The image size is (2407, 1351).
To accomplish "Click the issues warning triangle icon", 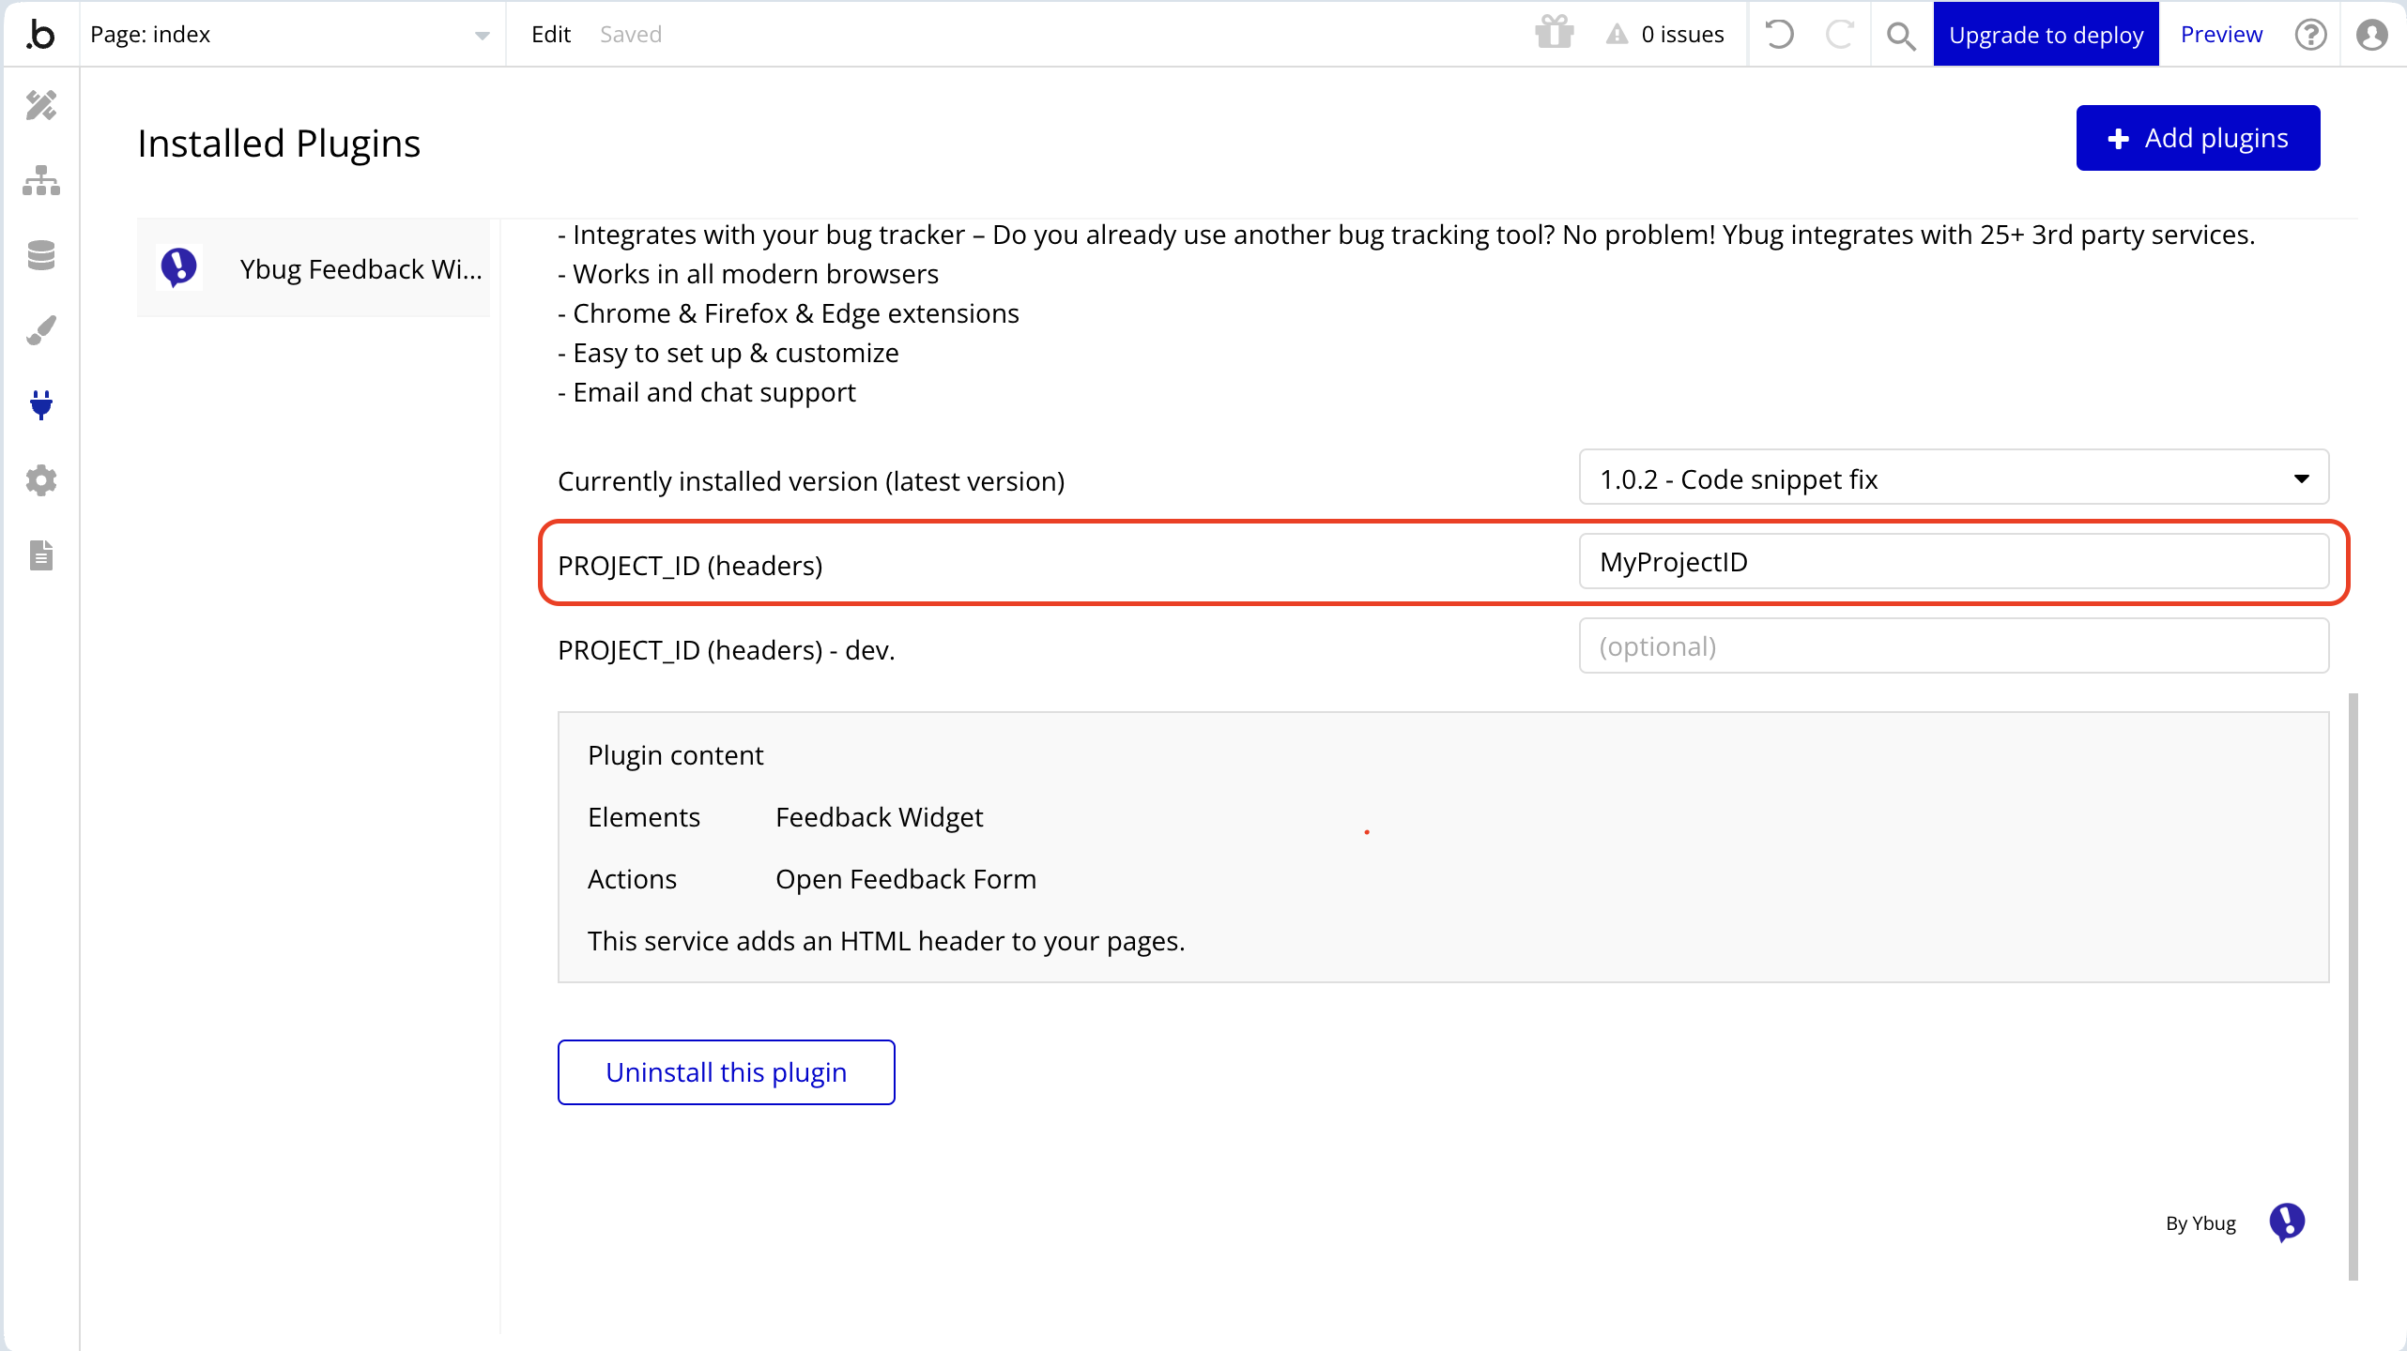I will coord(1617,35).
